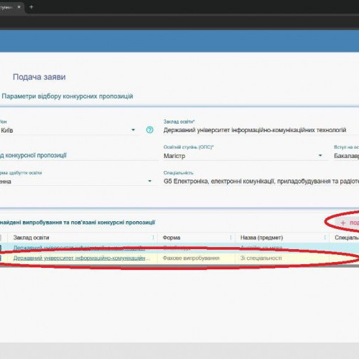Click the plus icon to submit application

(x=343, y=223)
